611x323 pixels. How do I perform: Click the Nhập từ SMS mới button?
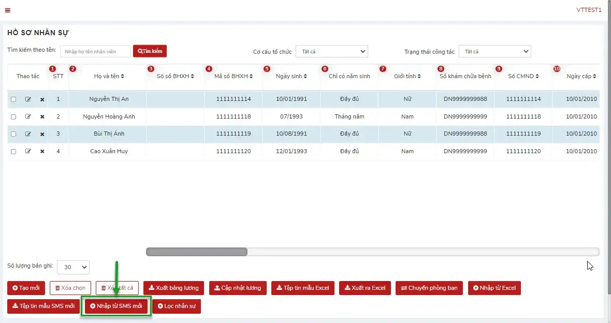click(x=116, y=306)
